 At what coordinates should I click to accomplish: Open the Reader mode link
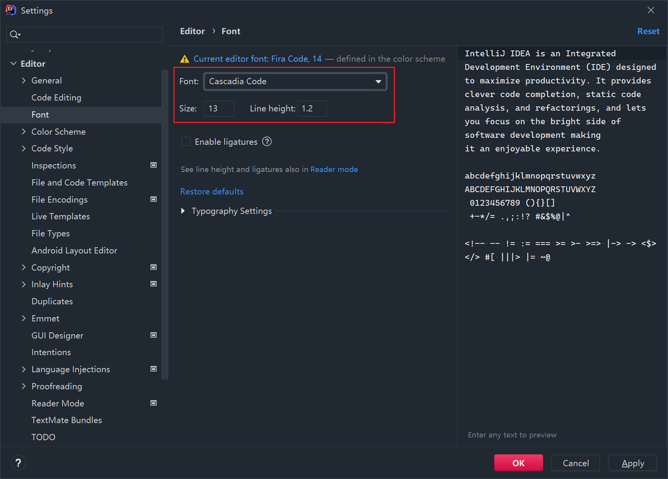(334, 170)
